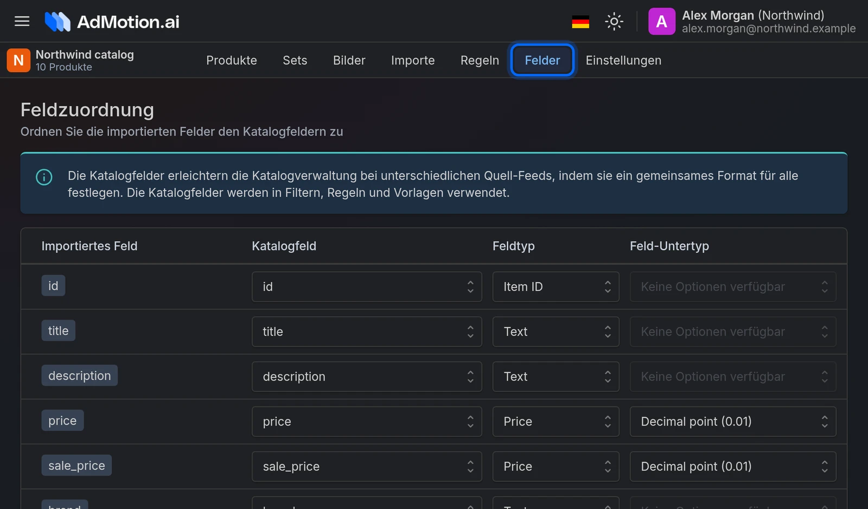Click the Feld-Untertyp column header

click(x=669, y=246)
